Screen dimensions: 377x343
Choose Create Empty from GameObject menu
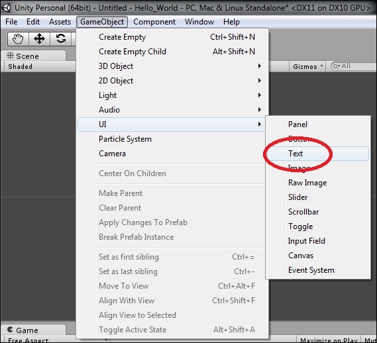[x=173, y=37]
